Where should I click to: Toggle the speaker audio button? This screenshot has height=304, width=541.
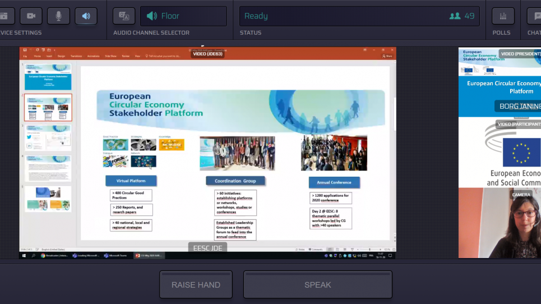point(86,16)
